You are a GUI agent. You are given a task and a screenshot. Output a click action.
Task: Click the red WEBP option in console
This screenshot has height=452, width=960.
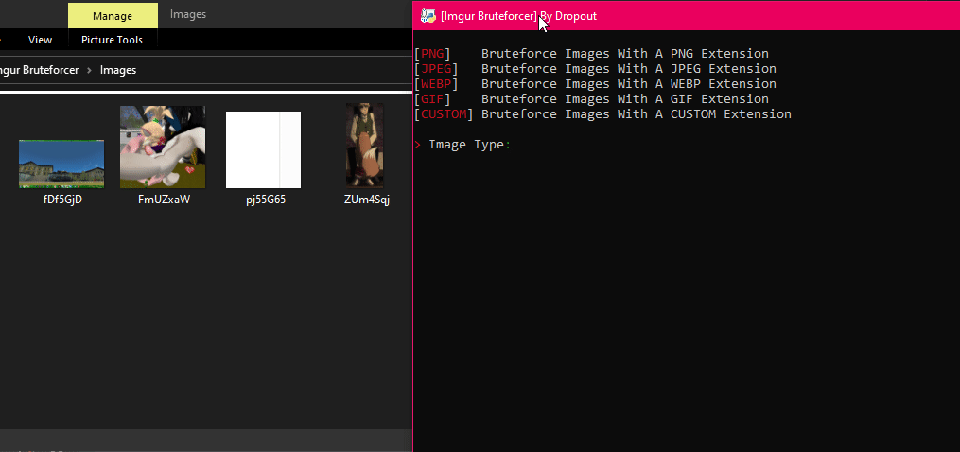[x=436, y=84]
